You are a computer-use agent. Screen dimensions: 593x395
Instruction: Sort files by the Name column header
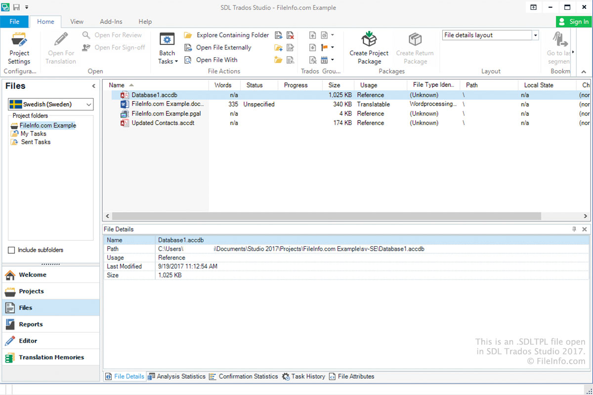(156, 85)
